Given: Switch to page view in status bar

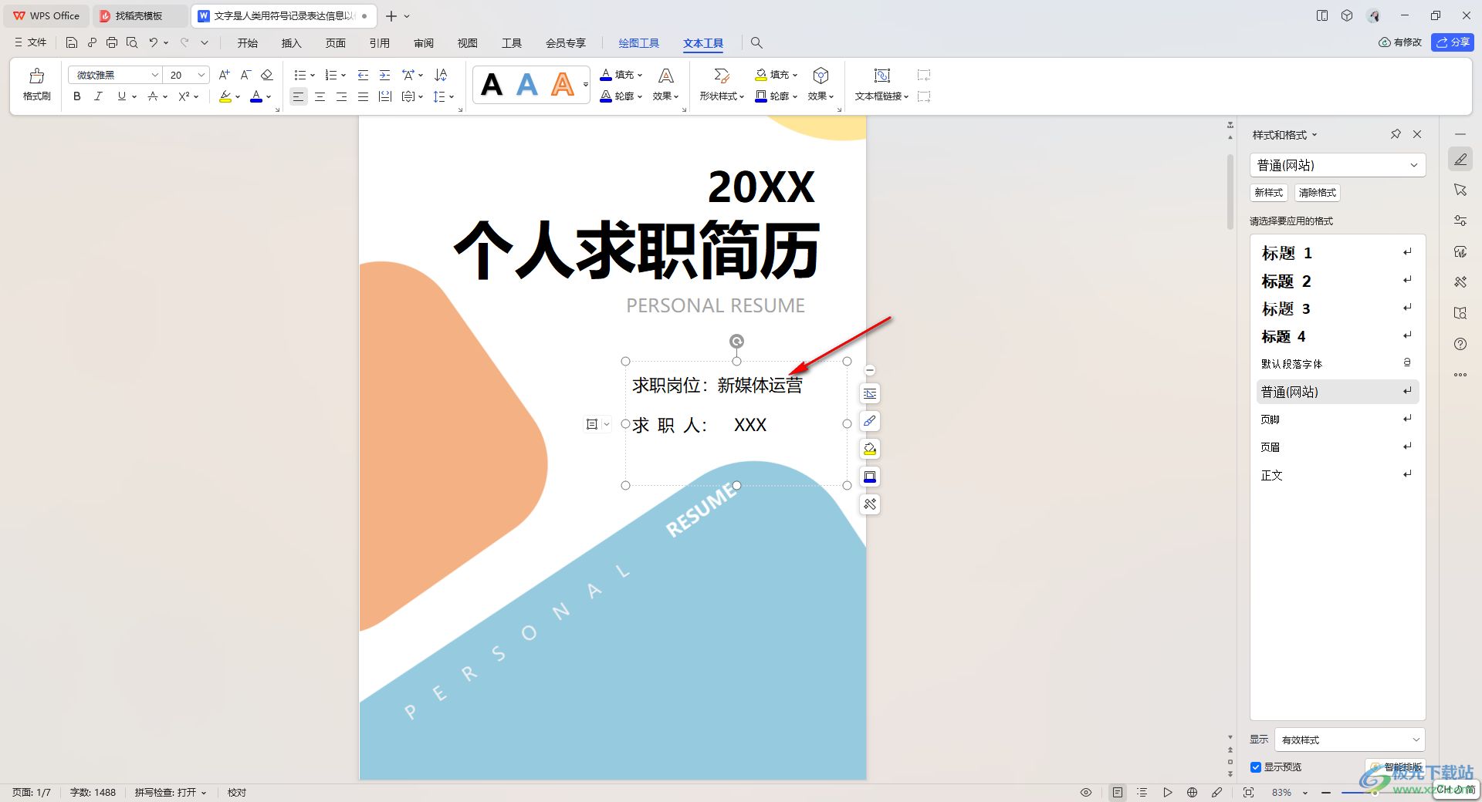Looking at the screenshot, I should point(1118,792).
